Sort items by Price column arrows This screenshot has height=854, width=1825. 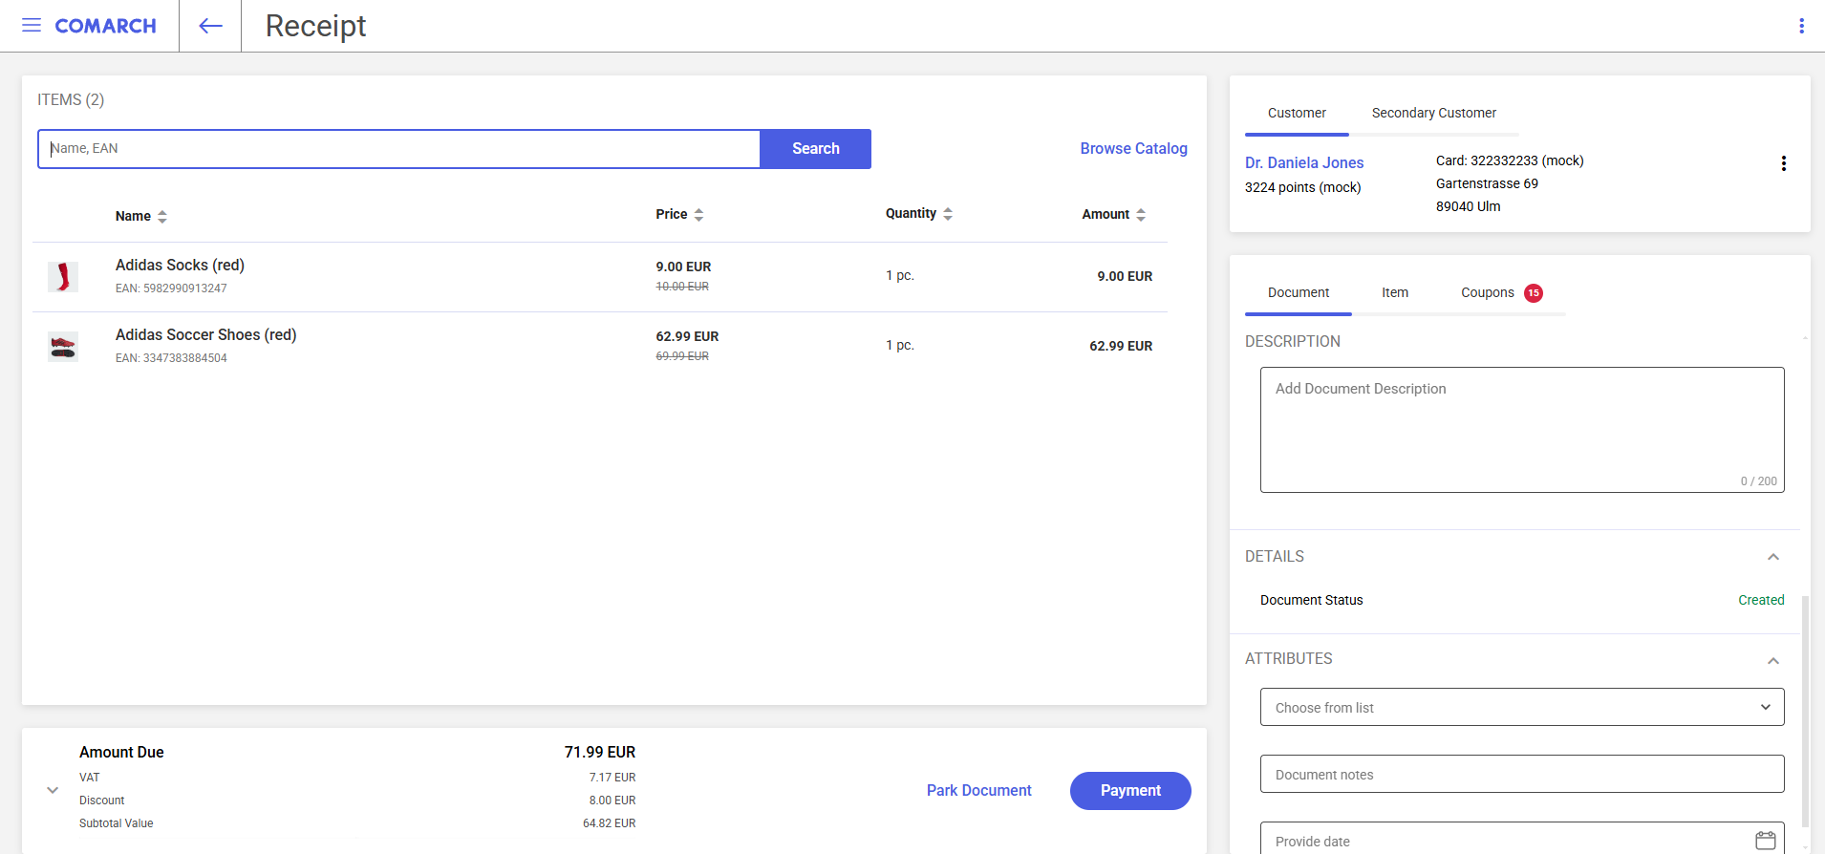698,215
